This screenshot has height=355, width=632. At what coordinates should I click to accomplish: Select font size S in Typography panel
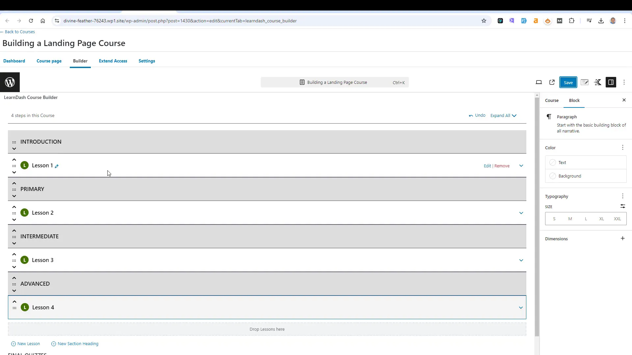(555, 219)
